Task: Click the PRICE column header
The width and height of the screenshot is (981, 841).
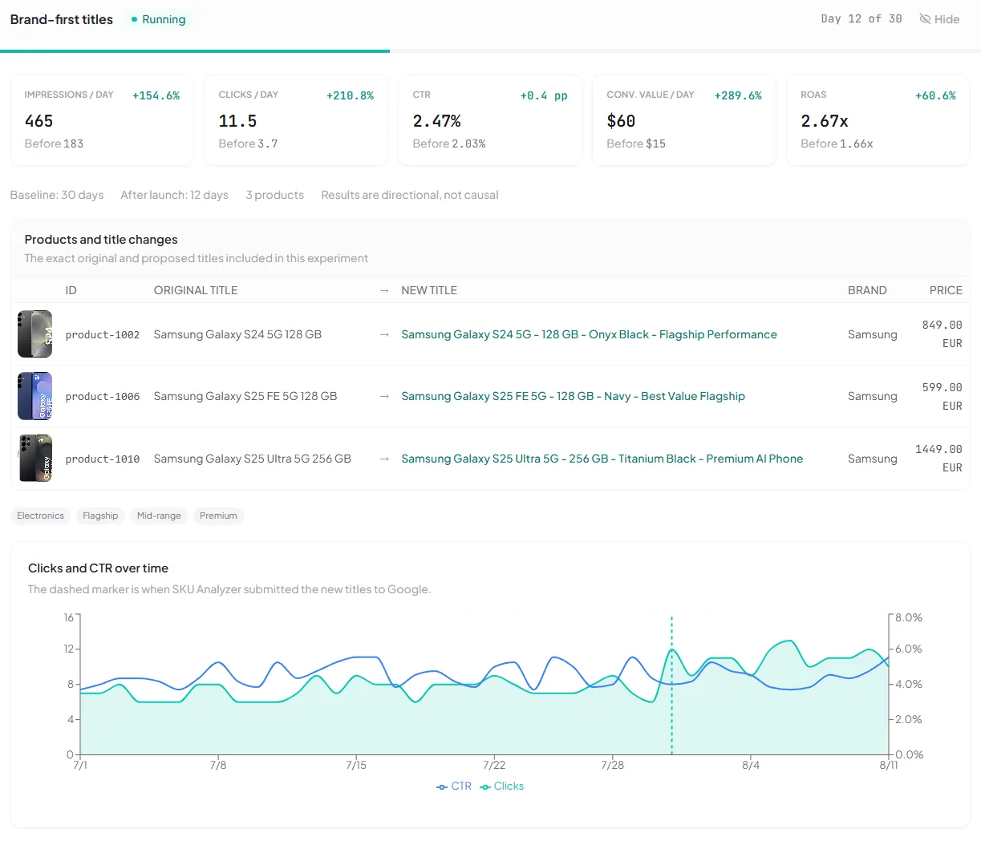Action: pos(946,290)
